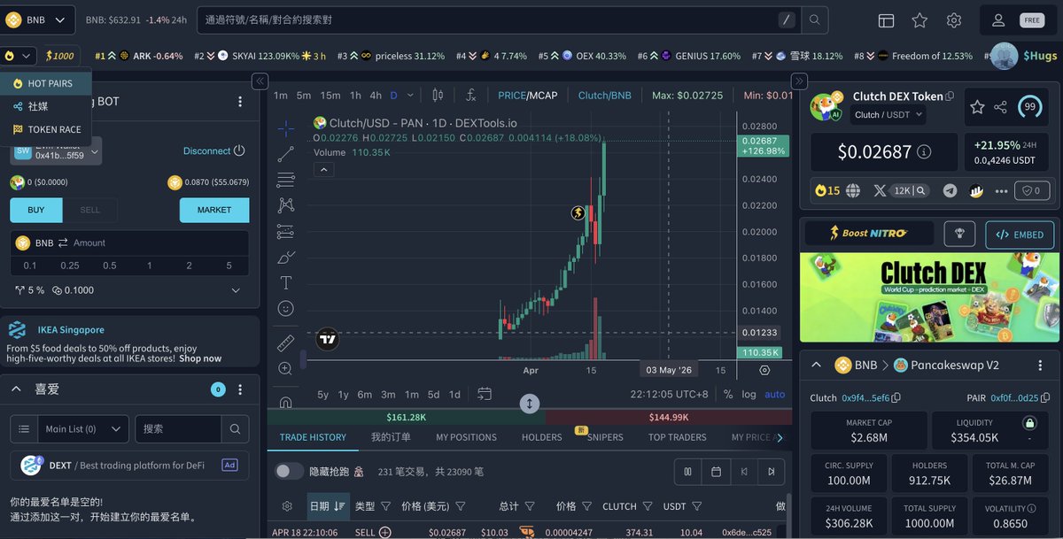Open the token's website globe icon
The width and height of the screenshot is (1063, 539).
[x=853, y=190]
